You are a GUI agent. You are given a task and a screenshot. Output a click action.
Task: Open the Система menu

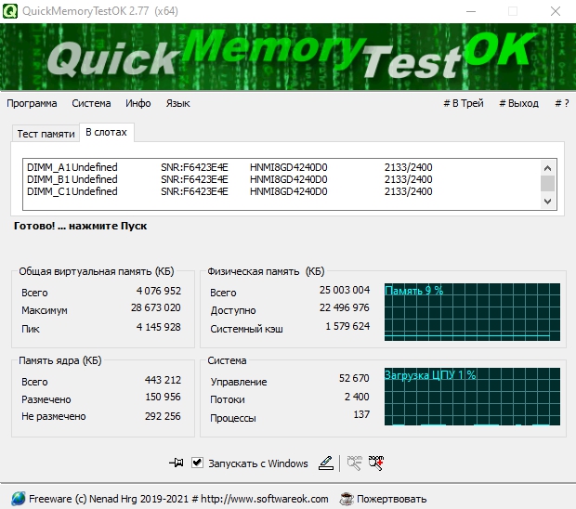coord(91,103)
